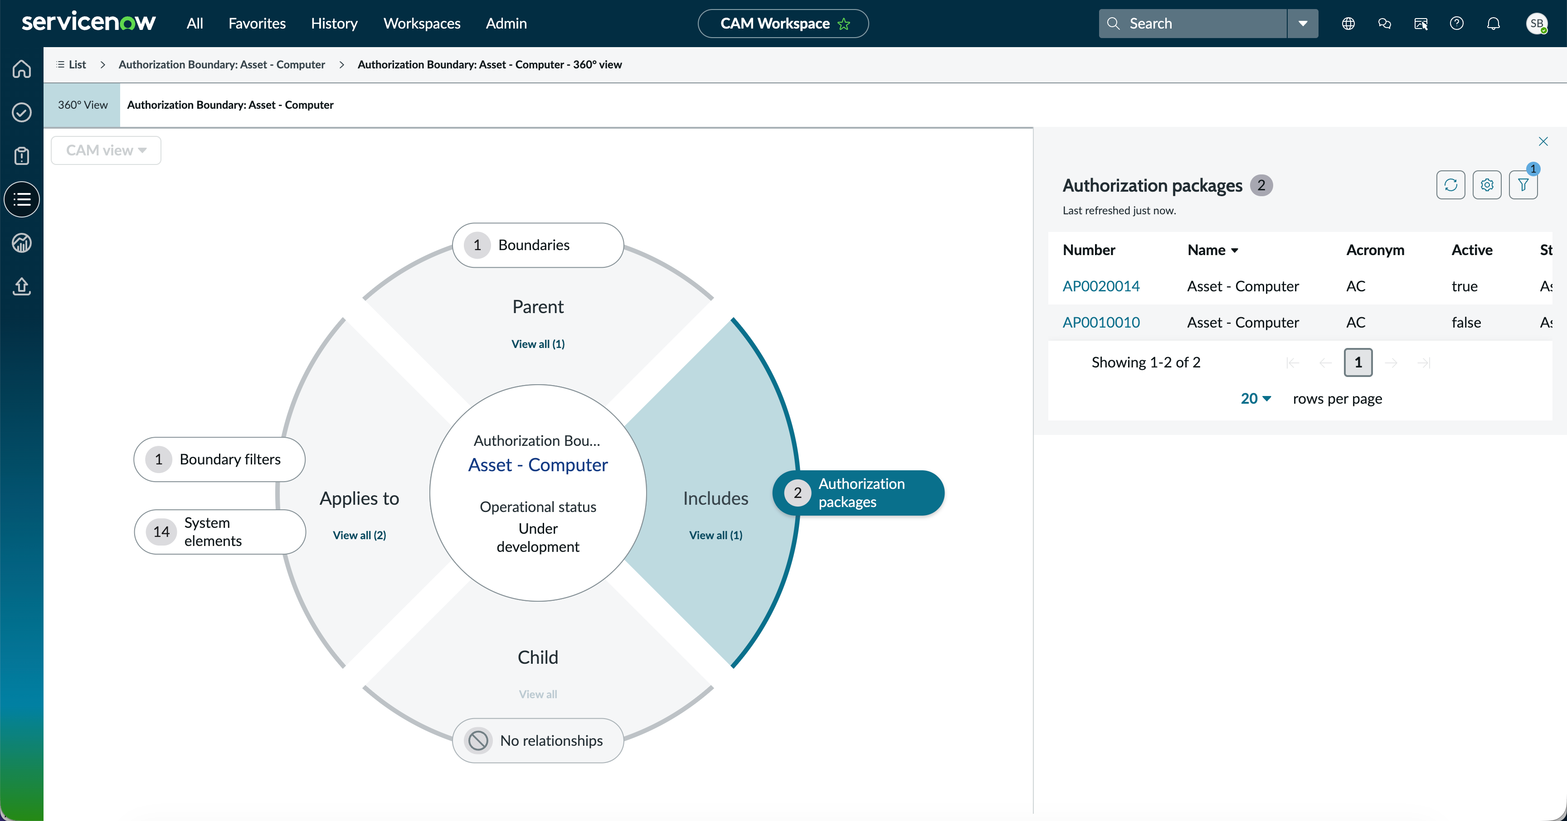Click the Applies to segment label
This screenshot has width=1567, height=821.
pos(359,498)
